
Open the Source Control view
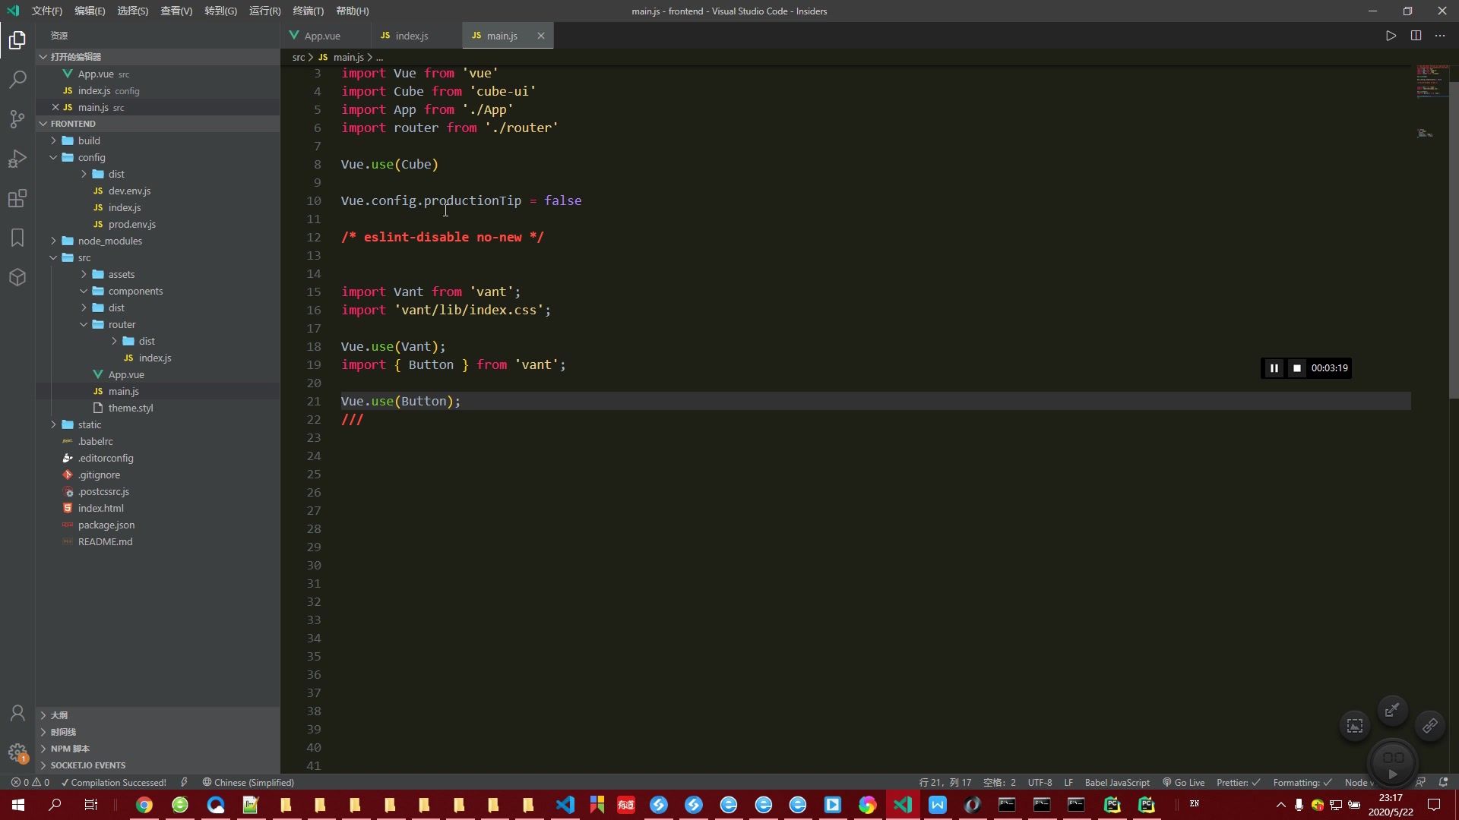[x=17, y=119]
